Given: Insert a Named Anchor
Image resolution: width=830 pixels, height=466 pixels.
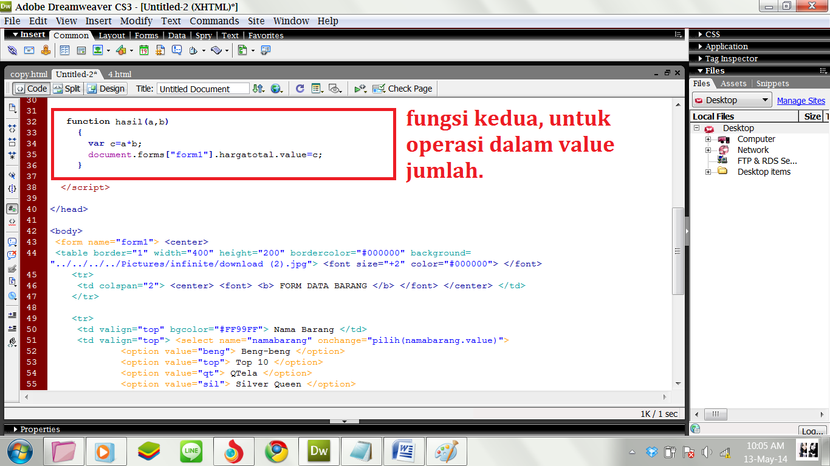Looking at the screenshot, I should pos(46,50).
